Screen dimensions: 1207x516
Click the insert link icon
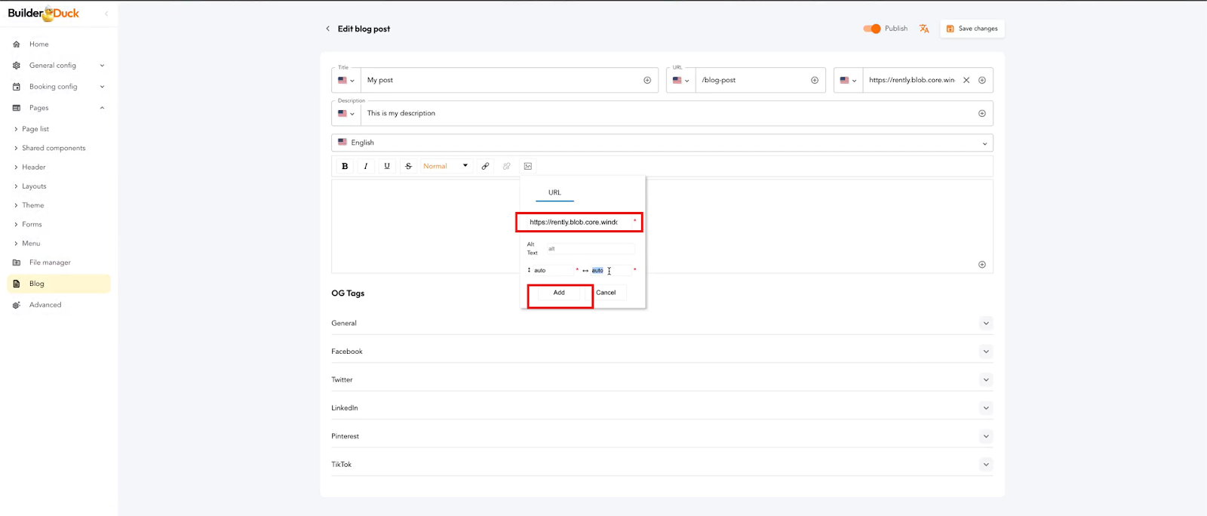pos(485,166)
